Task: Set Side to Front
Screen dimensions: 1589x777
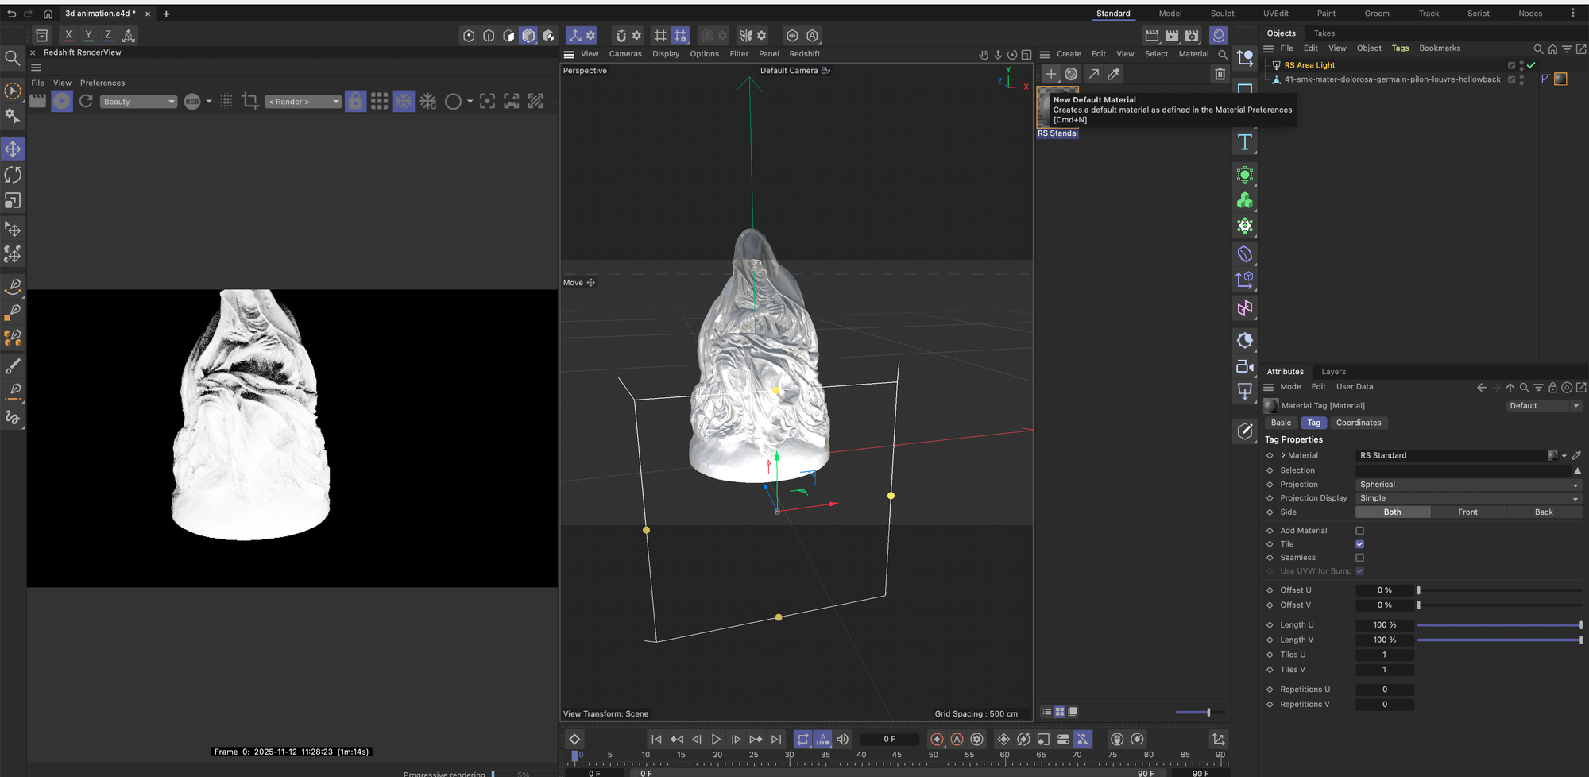Action: pos(1467,512)
